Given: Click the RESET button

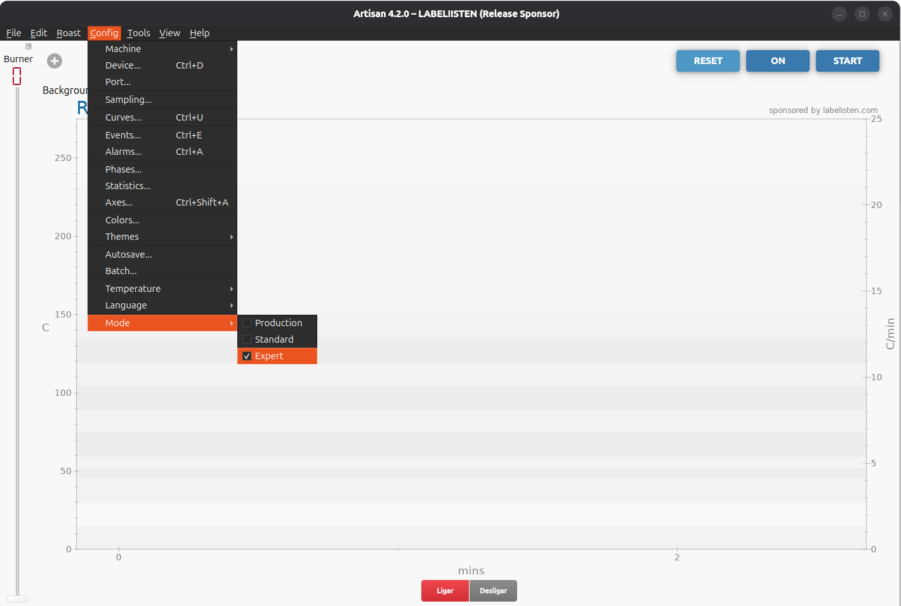Looking at the screenshot, I should pos(708,61).
